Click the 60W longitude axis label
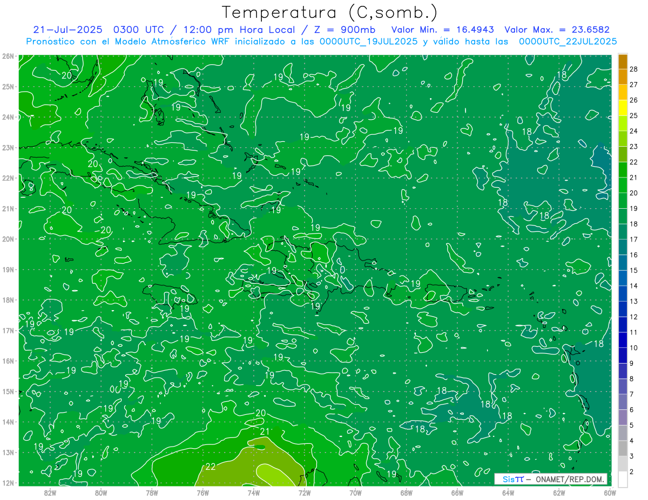 pyautogui.click(x=610, y=493)
